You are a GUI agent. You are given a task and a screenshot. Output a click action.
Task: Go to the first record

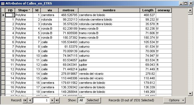25,100
